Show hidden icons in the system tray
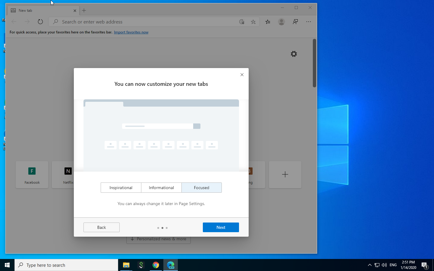The image size is (434, 271). pos(370,265)
